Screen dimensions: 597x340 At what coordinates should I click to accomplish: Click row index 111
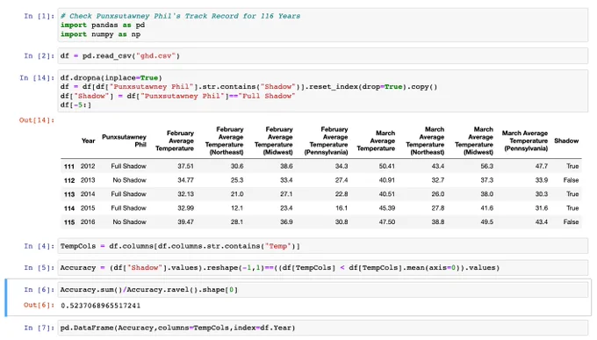click(69, 166)
